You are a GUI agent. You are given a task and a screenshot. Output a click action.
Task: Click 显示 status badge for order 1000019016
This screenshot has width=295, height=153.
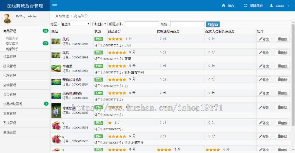click(x=99, y=39)
